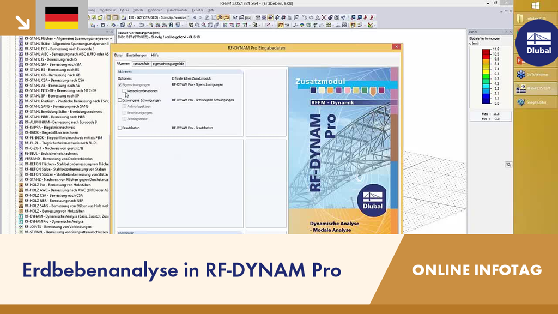Image resolution: width=558 pixels, height=314 pixels.
Task: Open Zusatzmodule menu in RFEM
Action: (177, 10)
